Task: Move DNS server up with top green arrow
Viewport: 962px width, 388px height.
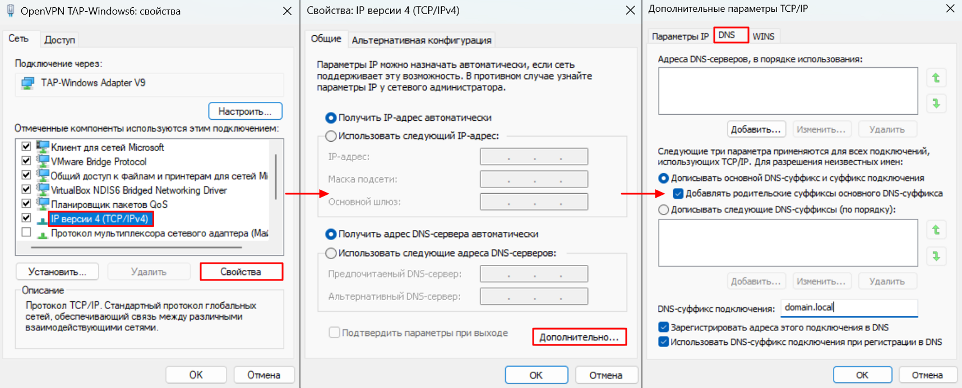Action: click(x=936, y=78)
